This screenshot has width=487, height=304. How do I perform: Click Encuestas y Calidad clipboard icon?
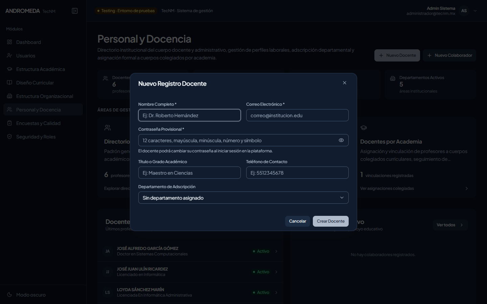point(9,123)
